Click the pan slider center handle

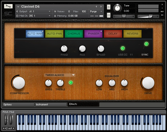tap(124, 16)
